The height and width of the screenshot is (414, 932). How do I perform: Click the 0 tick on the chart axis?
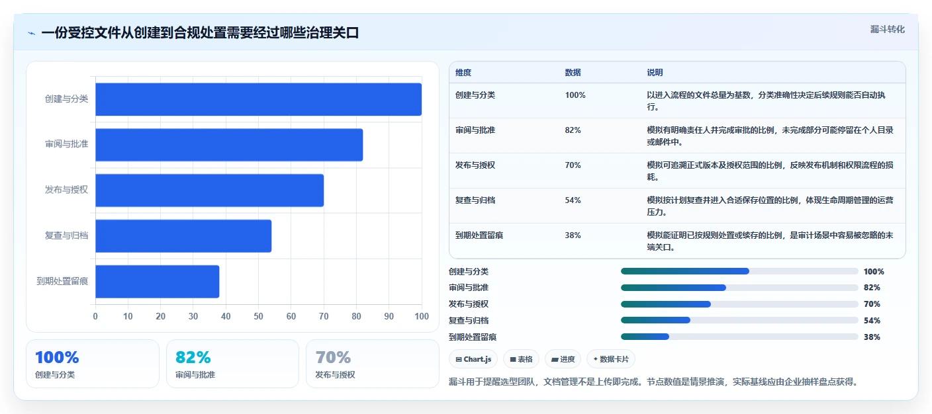coord(95,316)
